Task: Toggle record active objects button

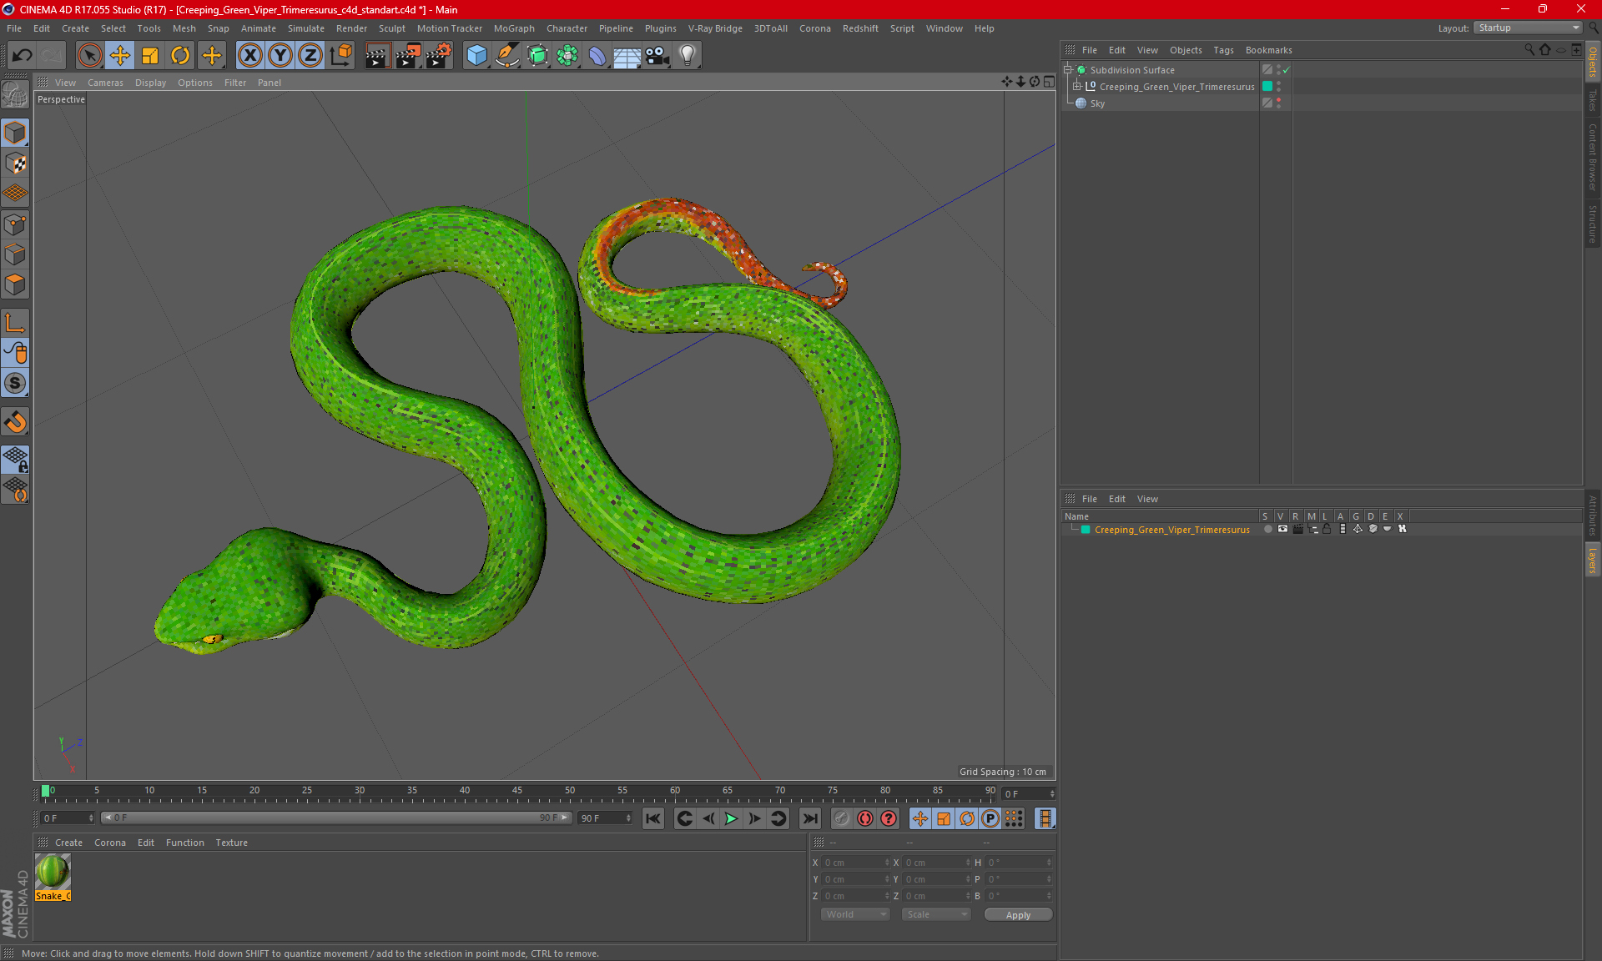Action: click(841, 818)
